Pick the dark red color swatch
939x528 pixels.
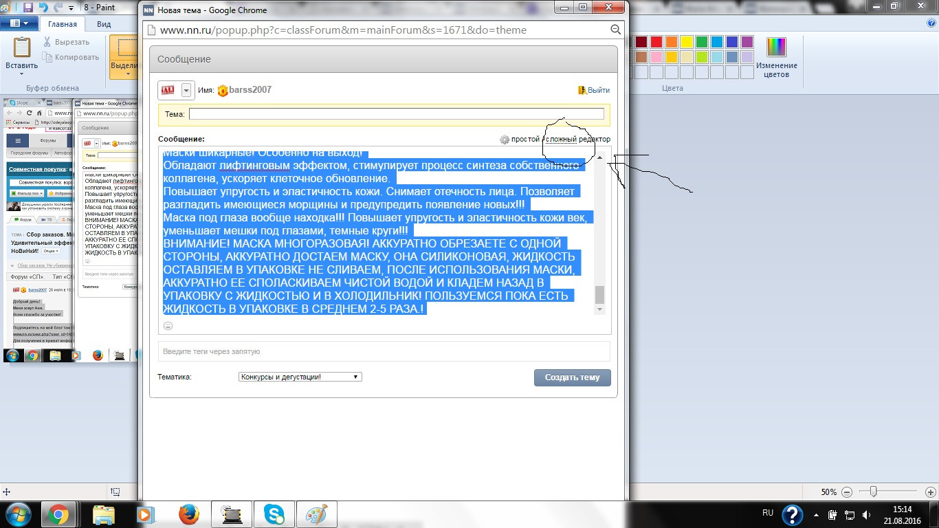coord(641,42)
